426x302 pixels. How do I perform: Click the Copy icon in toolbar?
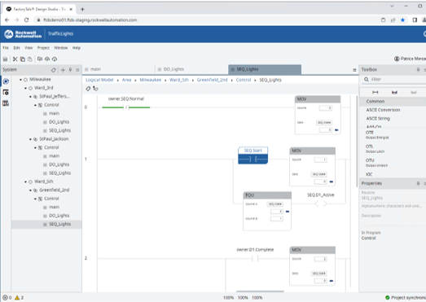point(23,59)
